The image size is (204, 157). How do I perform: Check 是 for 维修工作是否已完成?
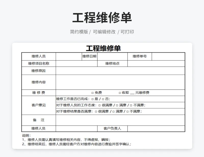93,99
